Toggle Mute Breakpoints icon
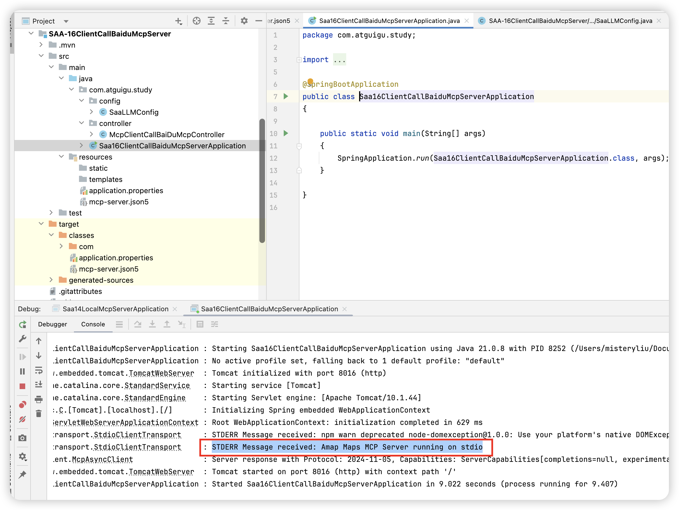Screen dimensions: 679x510 (22, 419)
